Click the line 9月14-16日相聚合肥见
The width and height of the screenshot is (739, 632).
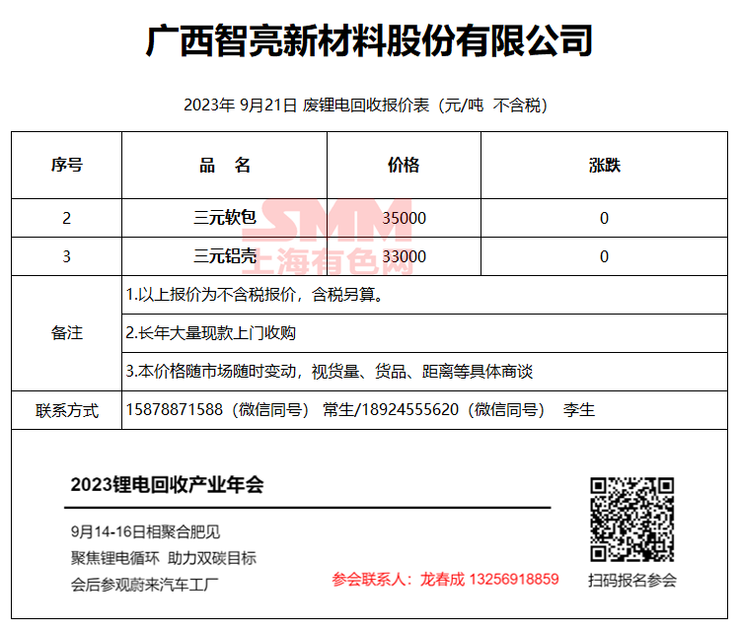pos(145,531)
